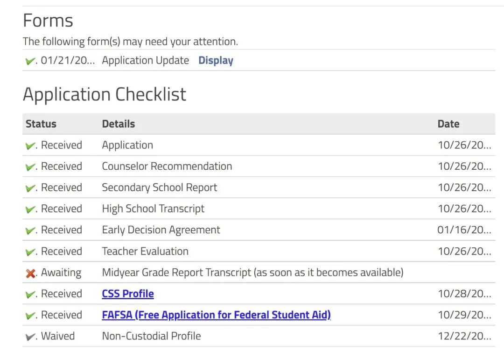504x360 pixels.
Task: Click the Application Update form name
Action: 145,60
